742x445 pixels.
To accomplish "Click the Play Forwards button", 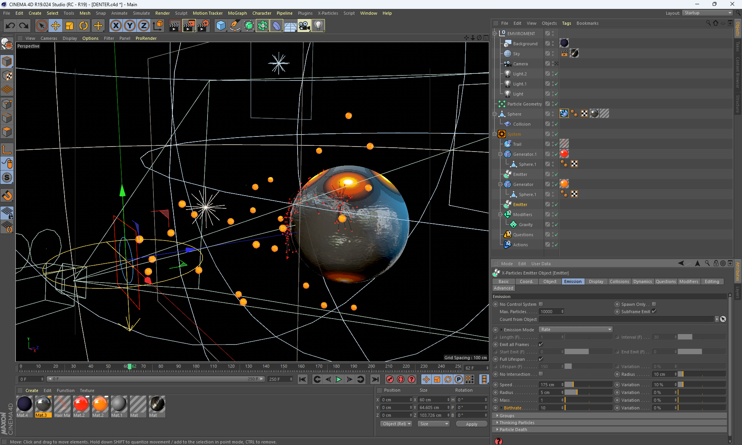I will tap(339, 379).
